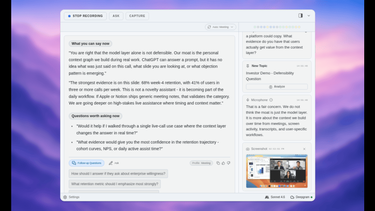Click the transcript 'That is a fair concern'

[277, 121]
